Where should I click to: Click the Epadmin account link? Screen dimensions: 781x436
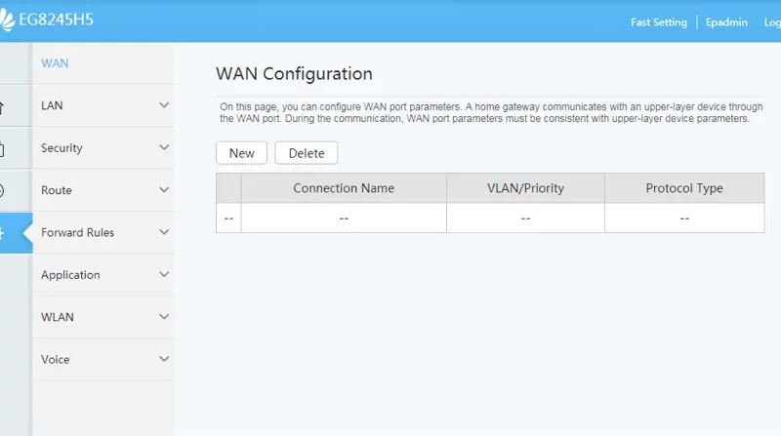coord(726,22)
